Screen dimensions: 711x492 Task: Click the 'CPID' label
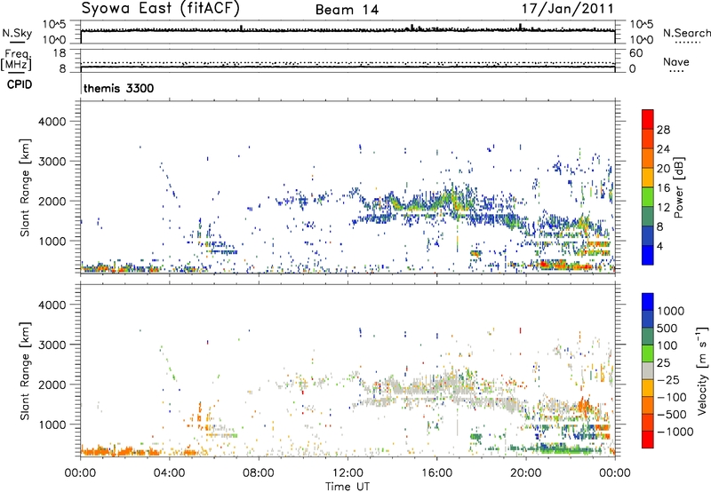[x=20, y=84]
